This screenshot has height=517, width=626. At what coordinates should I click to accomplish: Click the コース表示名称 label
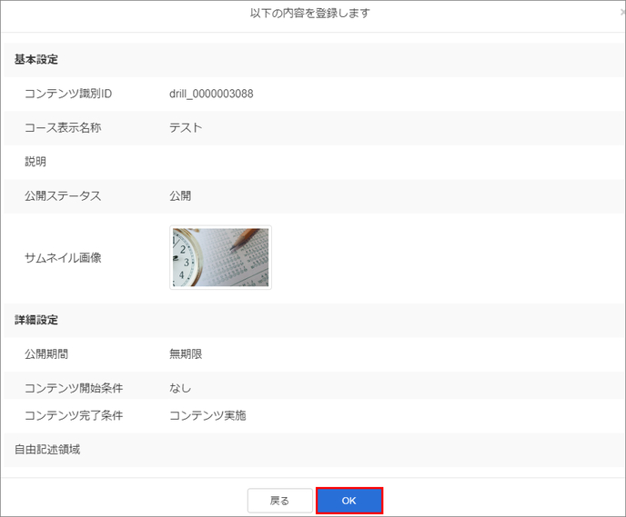pyautogui.click(x=63, y=127)
